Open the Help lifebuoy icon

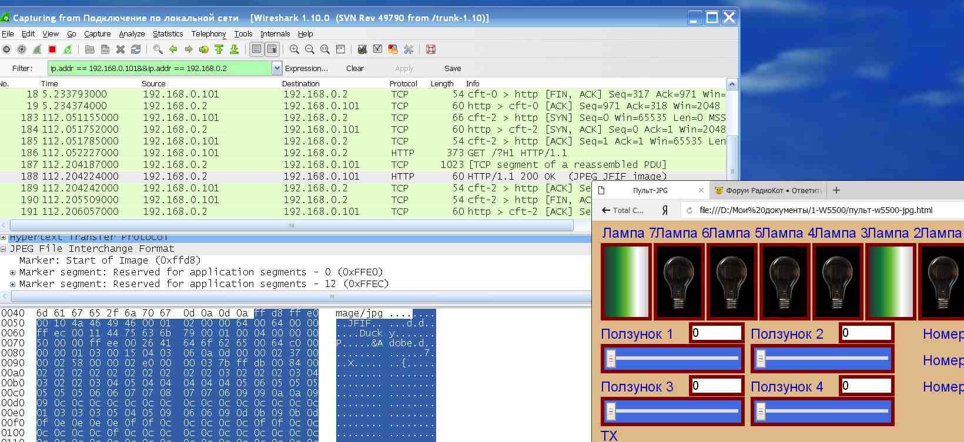pos(431,49)
